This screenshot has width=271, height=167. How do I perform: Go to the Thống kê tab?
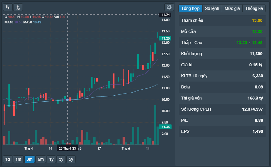pos(254,8)
